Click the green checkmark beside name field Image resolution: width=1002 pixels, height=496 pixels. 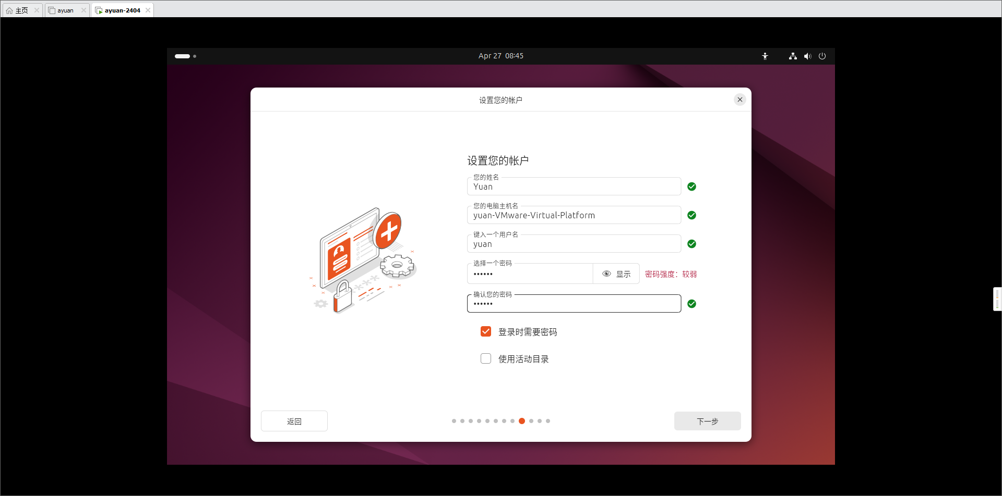coord(691,187)
